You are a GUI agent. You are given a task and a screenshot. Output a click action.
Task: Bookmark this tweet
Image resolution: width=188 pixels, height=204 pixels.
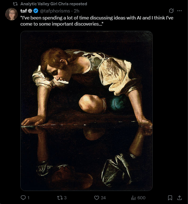pyautogui.click(x=170, y=198)
